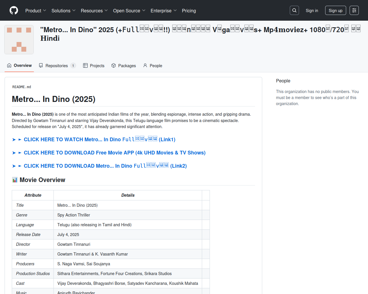Click the People sidebar heading
The height and width of the screenshot is (294, 368).
tap(283, 81)
